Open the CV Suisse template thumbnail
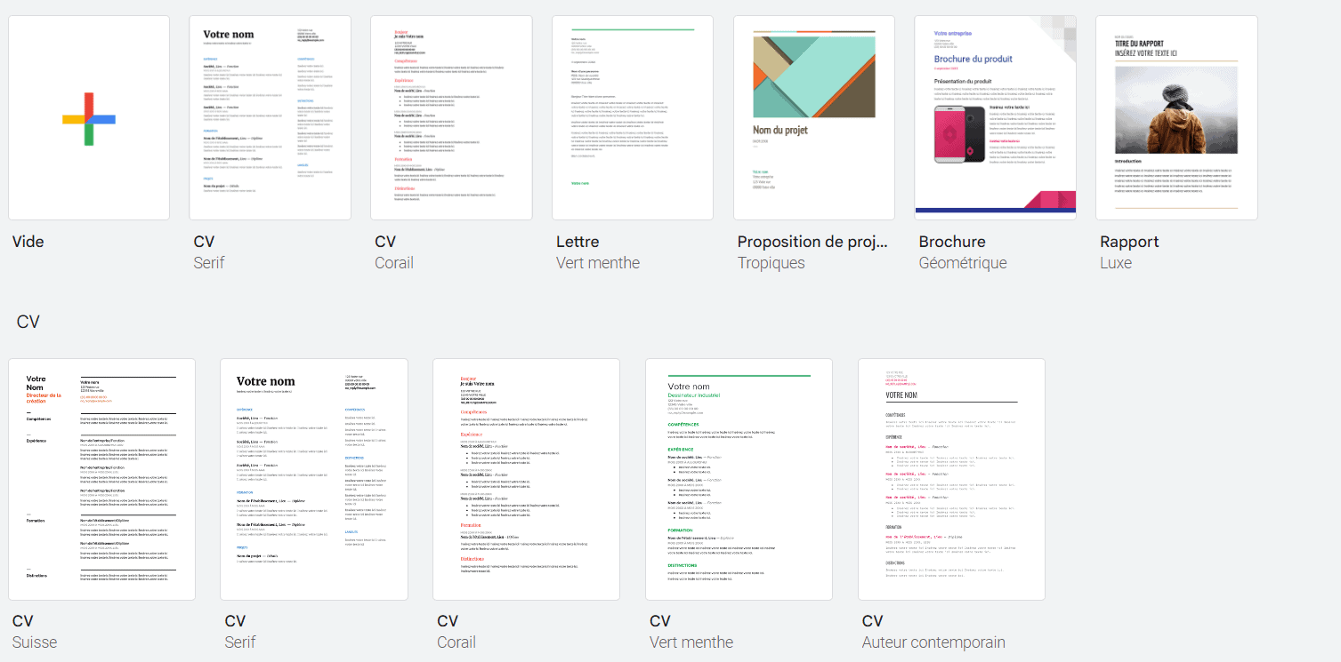The width and height of the screenshot is (1341, 662). pyautogui.click(x=101, y=479)
